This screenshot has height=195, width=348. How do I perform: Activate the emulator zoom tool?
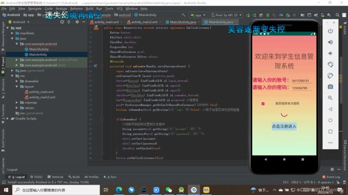tap(330, 98)
